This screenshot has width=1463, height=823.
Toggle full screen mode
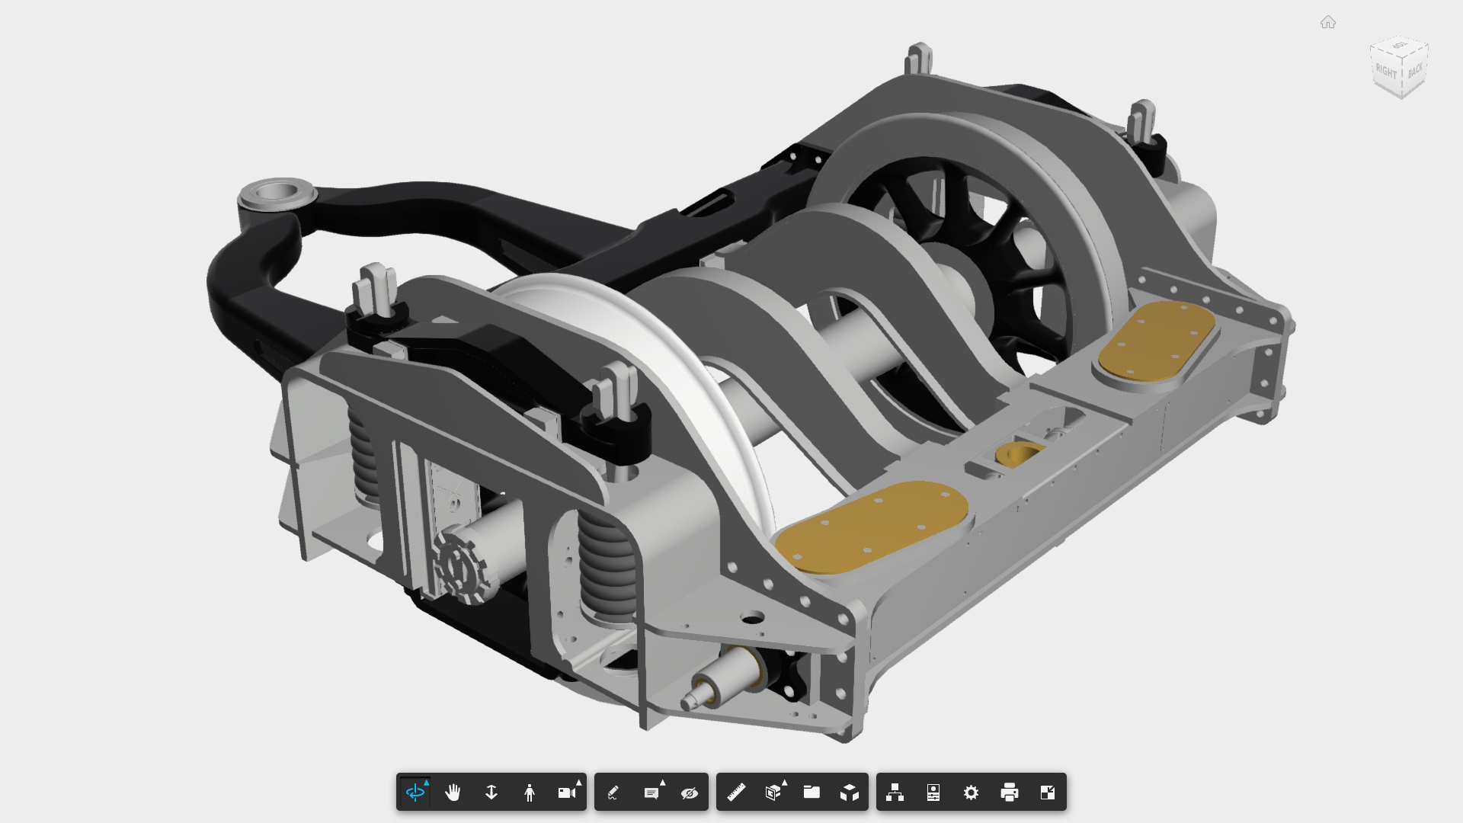pos(1048,793)
